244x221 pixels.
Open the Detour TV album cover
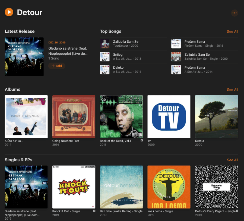coord(169,116)
